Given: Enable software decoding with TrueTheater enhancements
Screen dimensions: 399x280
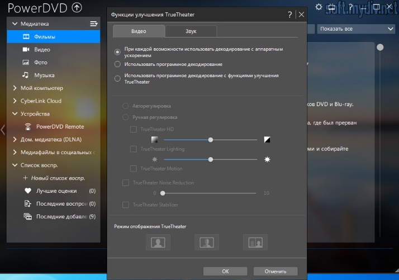Looking at the screenshot, I should tap(117, 78).
